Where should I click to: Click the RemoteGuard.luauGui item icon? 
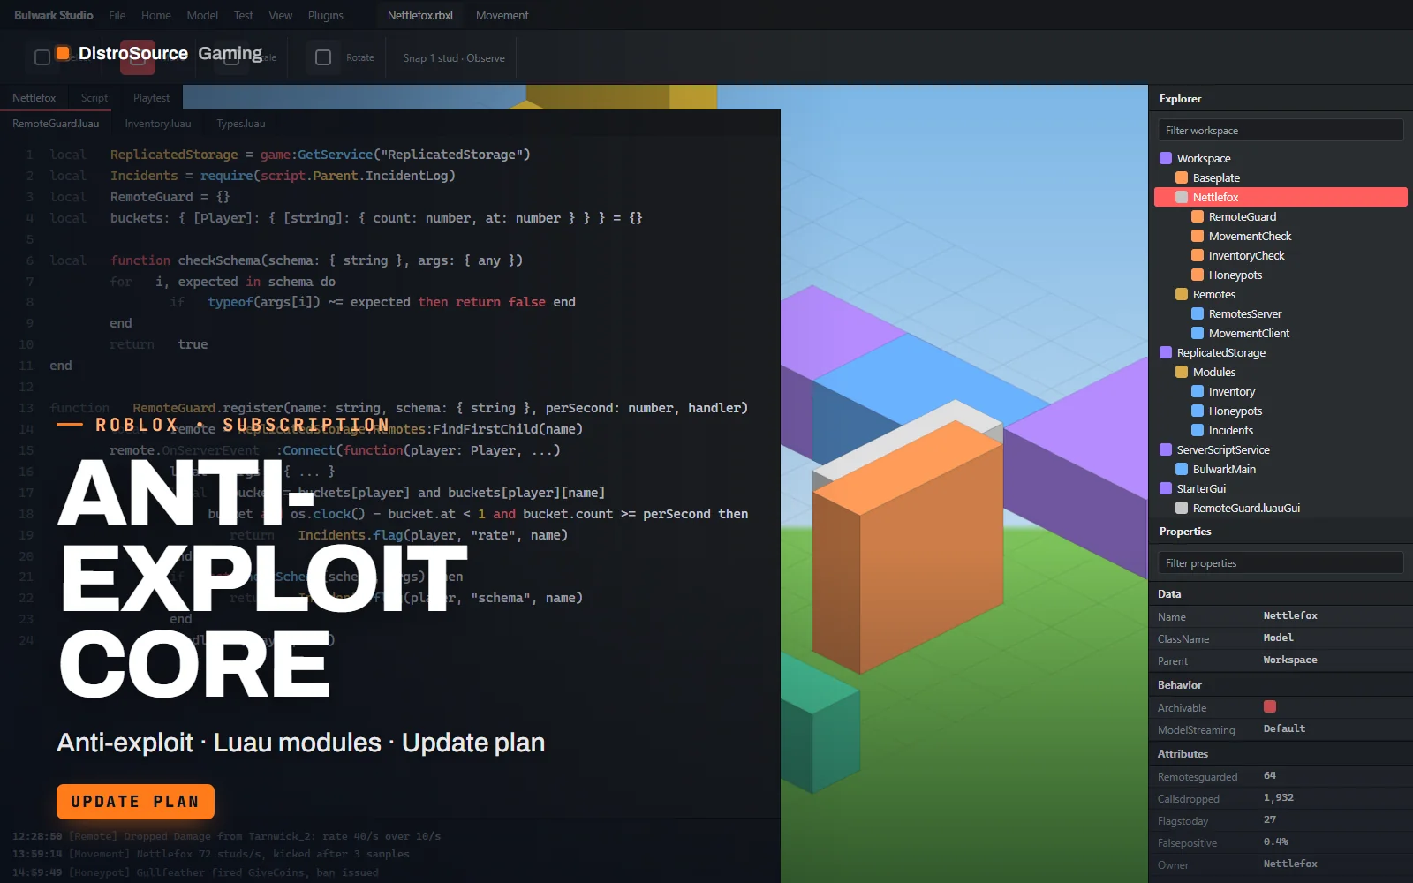tap(1182, 508)
